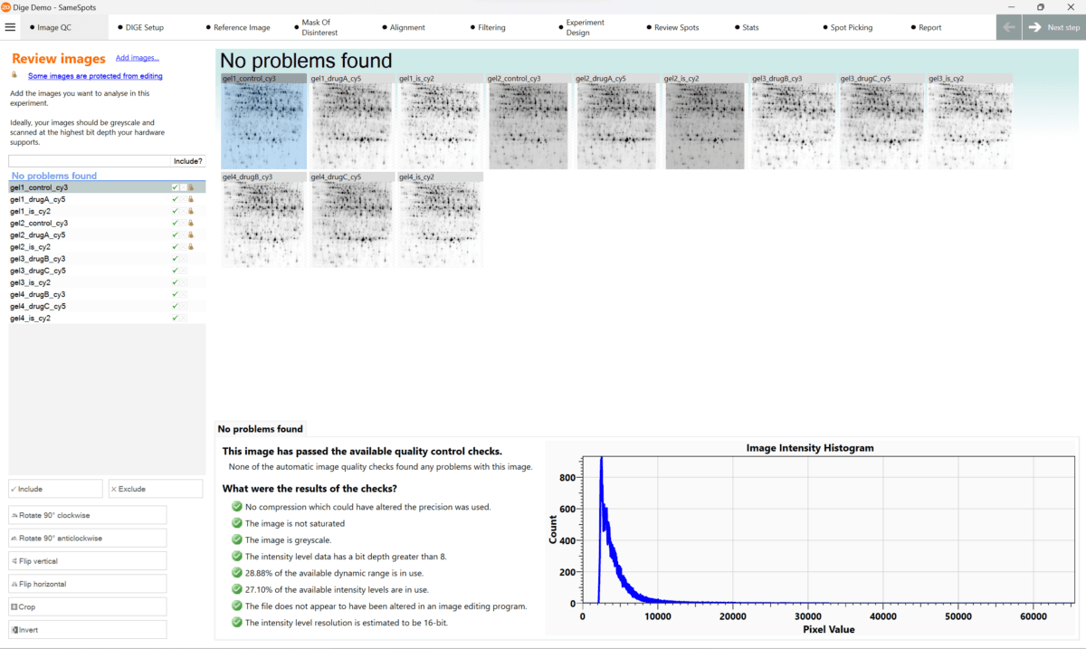Click the Flip horizontal button
The image size is (1086, 649).
pyautogui.click(x=88, y=584)
